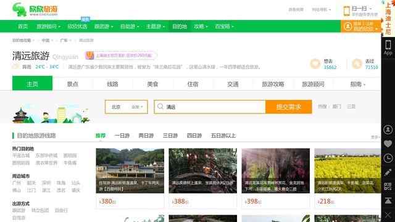Click the 想去 heart icon
Screen dimensions: 395x222
coord(315,64)
